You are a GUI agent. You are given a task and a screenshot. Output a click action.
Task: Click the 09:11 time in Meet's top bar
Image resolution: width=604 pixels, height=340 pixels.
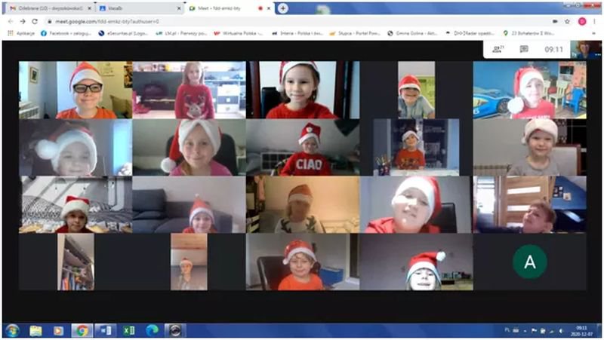tap(553, 49)
